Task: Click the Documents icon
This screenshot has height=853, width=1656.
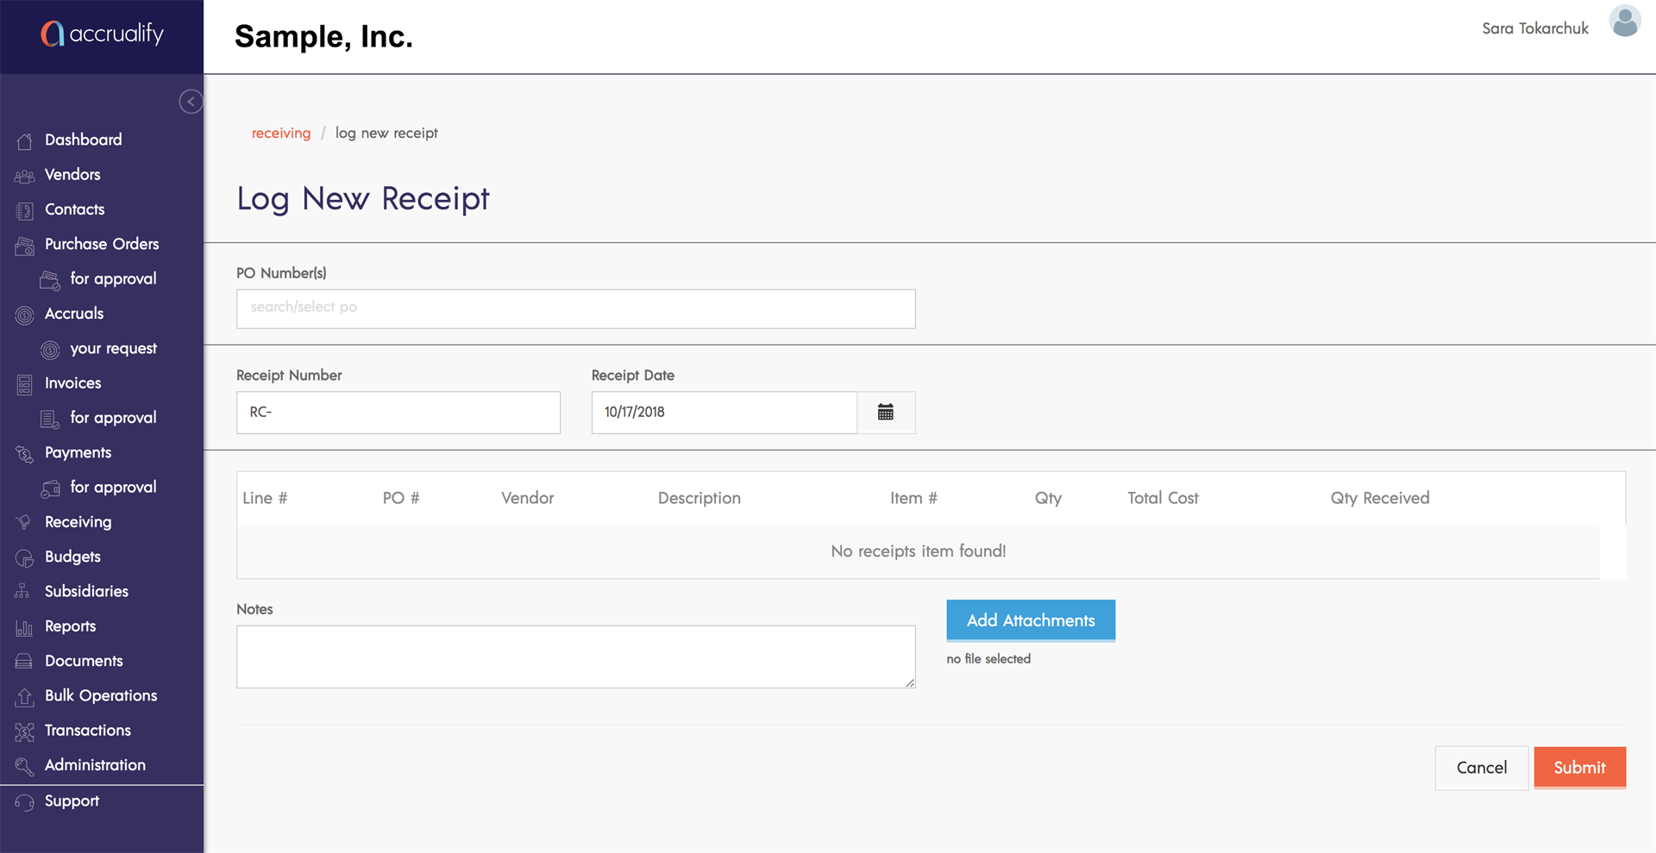Action: click(24, 662)
